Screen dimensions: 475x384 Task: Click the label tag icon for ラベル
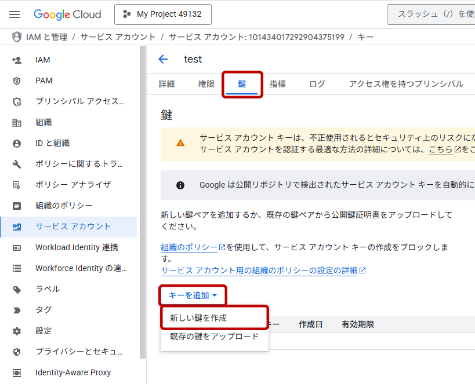coord(17,289)
